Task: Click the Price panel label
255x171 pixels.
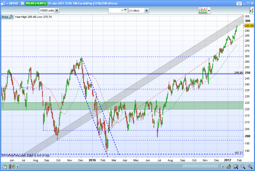Action: click(5, 17)
